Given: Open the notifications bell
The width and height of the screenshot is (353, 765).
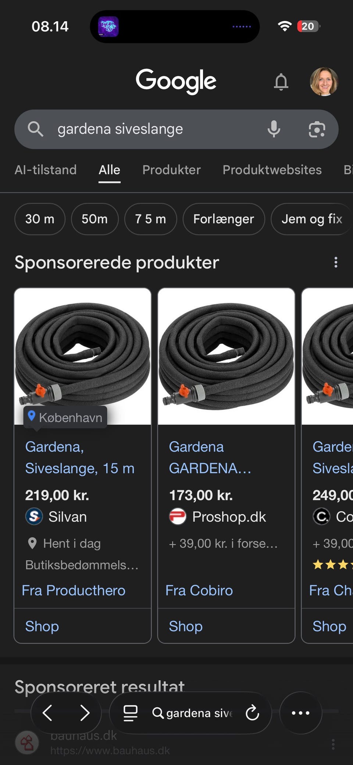Looking at the screenshot, I should (281, 82).
